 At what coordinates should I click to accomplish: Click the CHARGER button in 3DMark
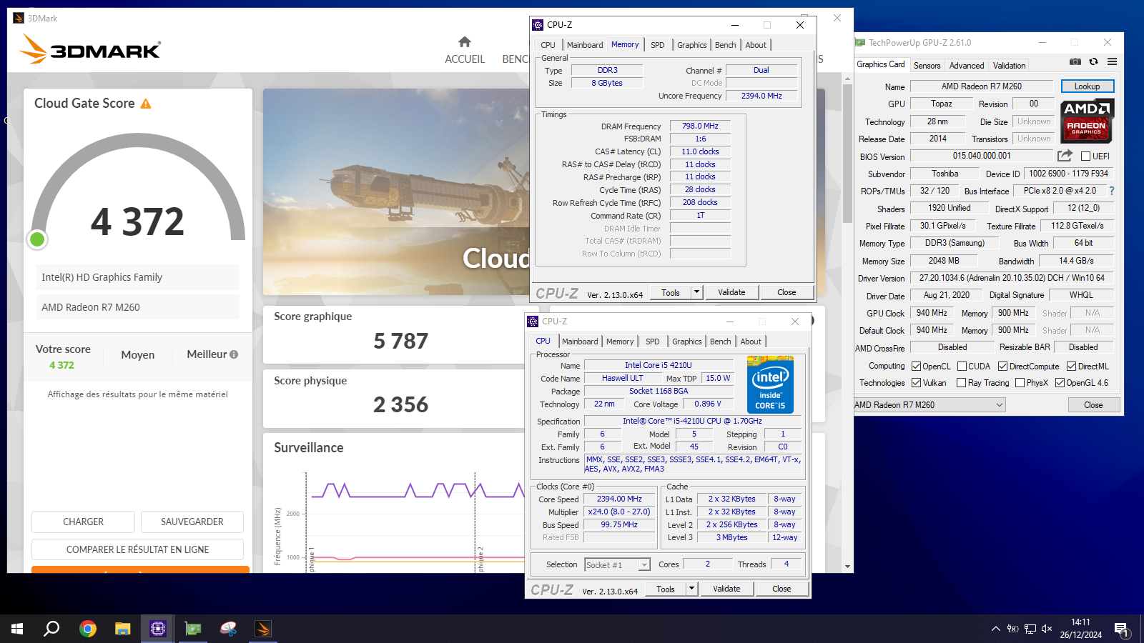click(83, 522)
